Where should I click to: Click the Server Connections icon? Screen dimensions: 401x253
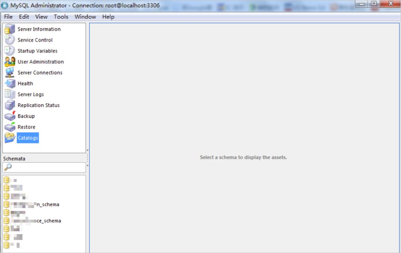pos(10,73)
